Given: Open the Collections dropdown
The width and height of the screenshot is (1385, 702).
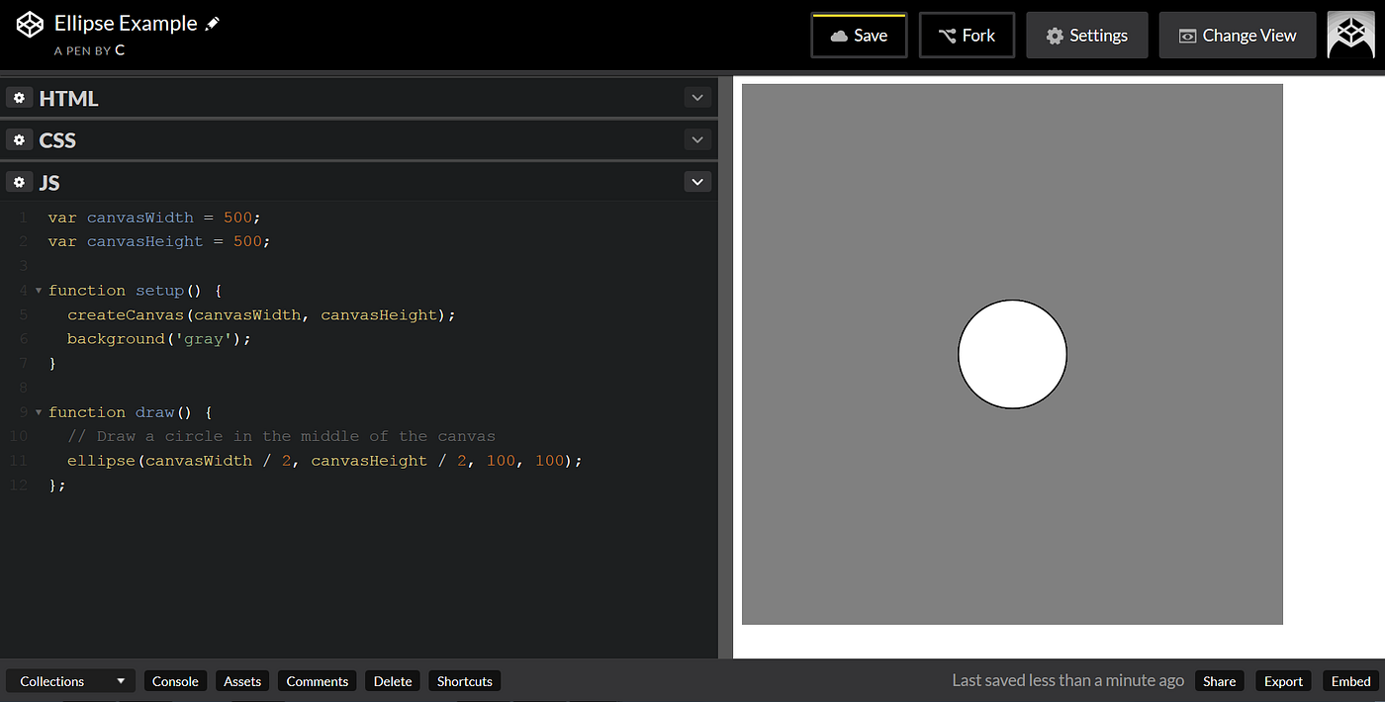Looking at the screenshot, I should tap(69, 680).
